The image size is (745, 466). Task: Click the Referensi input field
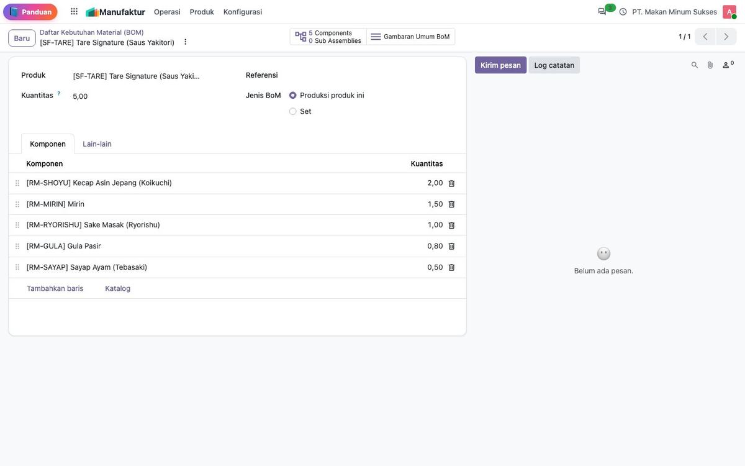pos(371,75)
